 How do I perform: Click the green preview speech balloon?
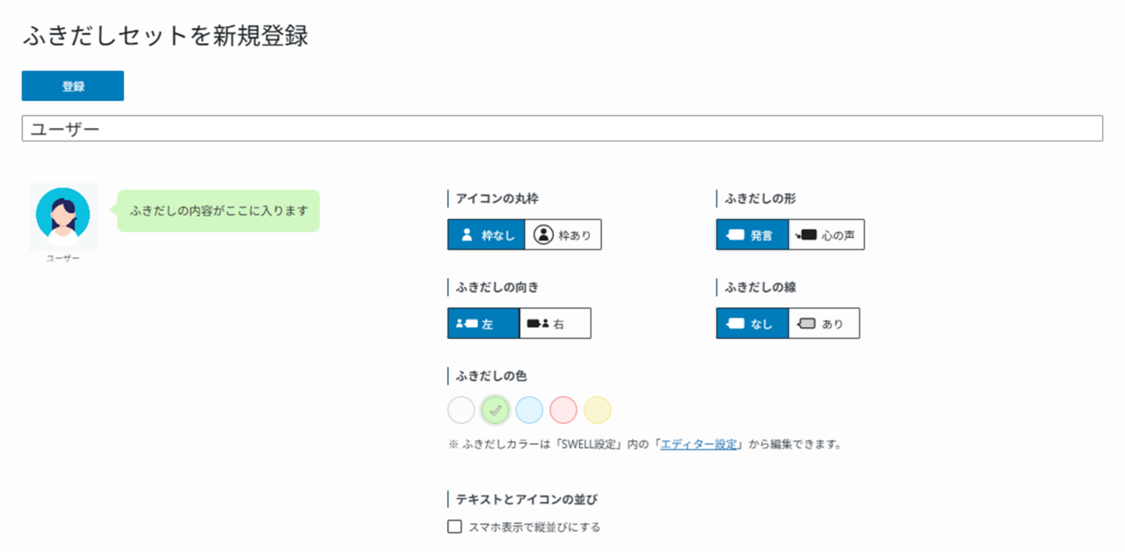(x=219, y=211)
